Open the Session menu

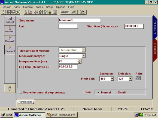tap(6, 7)
